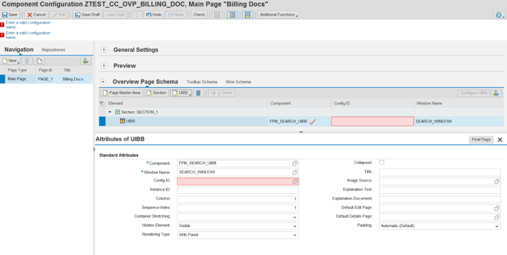Expand the General Settings section
The image size is (507, 255).
(104, 50)
